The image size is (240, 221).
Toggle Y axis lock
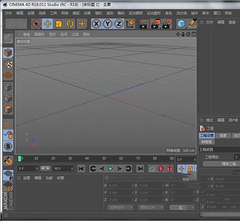[x=107, y=24]
